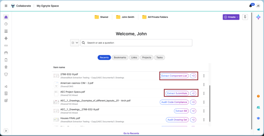Open the announcements megaphone icon
This screenshot has height=136, width=264.
[x=258, y=129]
